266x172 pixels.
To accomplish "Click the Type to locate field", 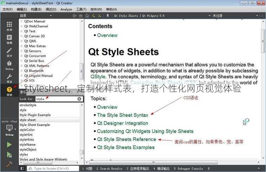I will [53, 168].
